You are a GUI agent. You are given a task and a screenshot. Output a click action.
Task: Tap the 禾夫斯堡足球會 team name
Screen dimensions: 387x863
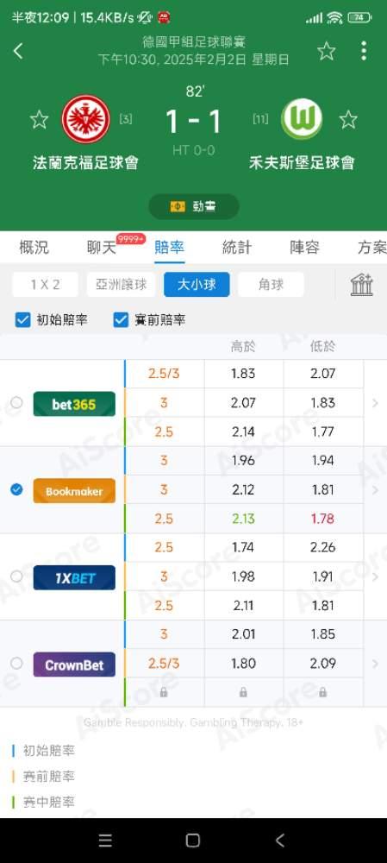(302, 163)
